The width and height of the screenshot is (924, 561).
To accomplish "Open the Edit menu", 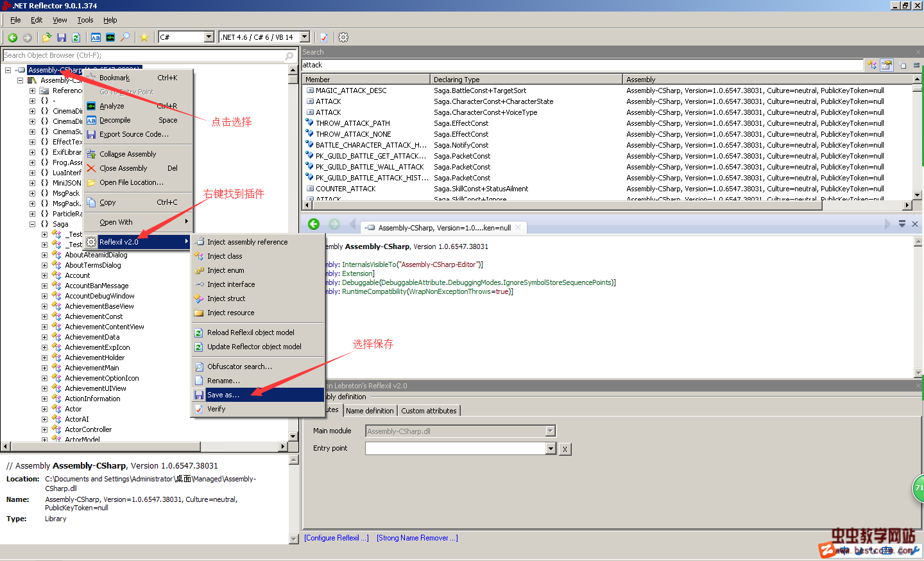I will 37,20.
